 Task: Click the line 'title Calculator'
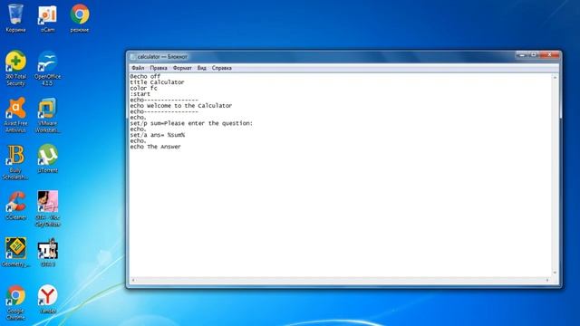[x=157, y=82]
